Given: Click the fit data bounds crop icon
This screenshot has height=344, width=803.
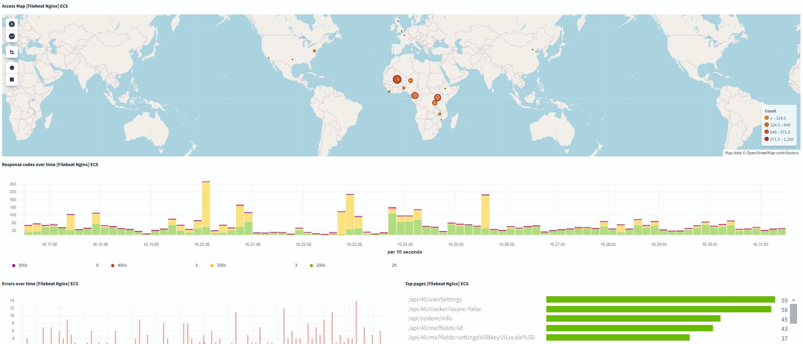Looking at the screenshot, I should coord(12,52).
